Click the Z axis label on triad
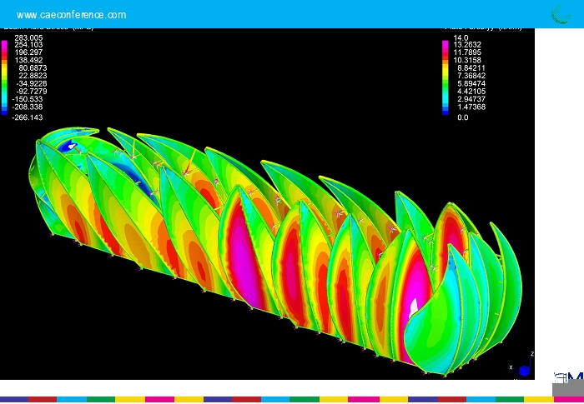Screen dimensions: 584x404 coord(532,354)
